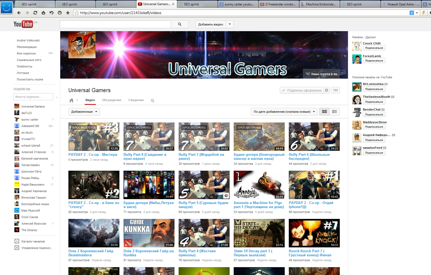Image resolution: width=431 pixels, height=275 pixels.
Task: Click the channel search magnifier icon
Action: pos(153,101)
